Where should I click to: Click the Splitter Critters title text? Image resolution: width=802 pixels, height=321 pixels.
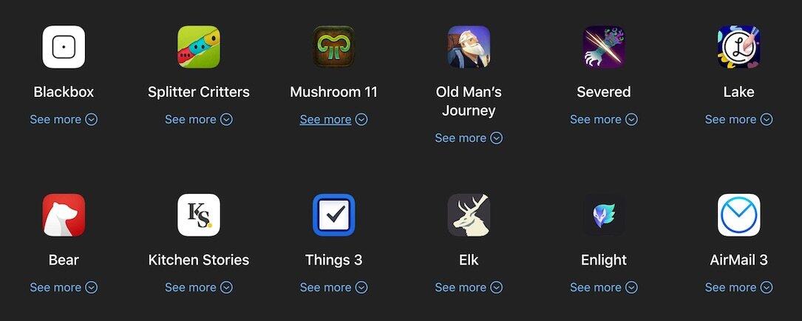coord(198,92)
